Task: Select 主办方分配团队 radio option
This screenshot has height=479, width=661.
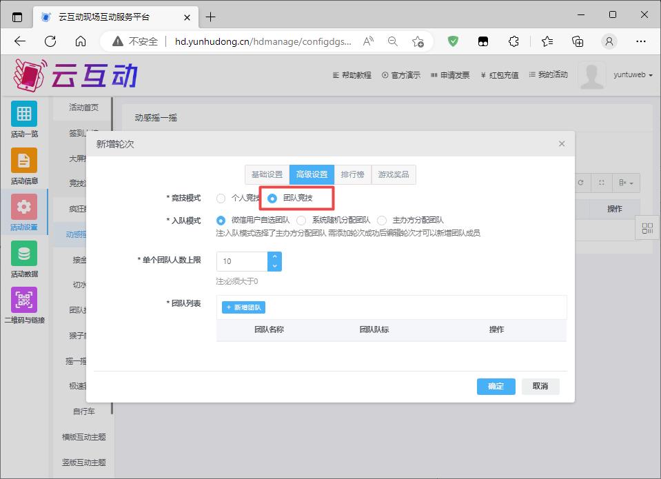Action: coord(382,221)
